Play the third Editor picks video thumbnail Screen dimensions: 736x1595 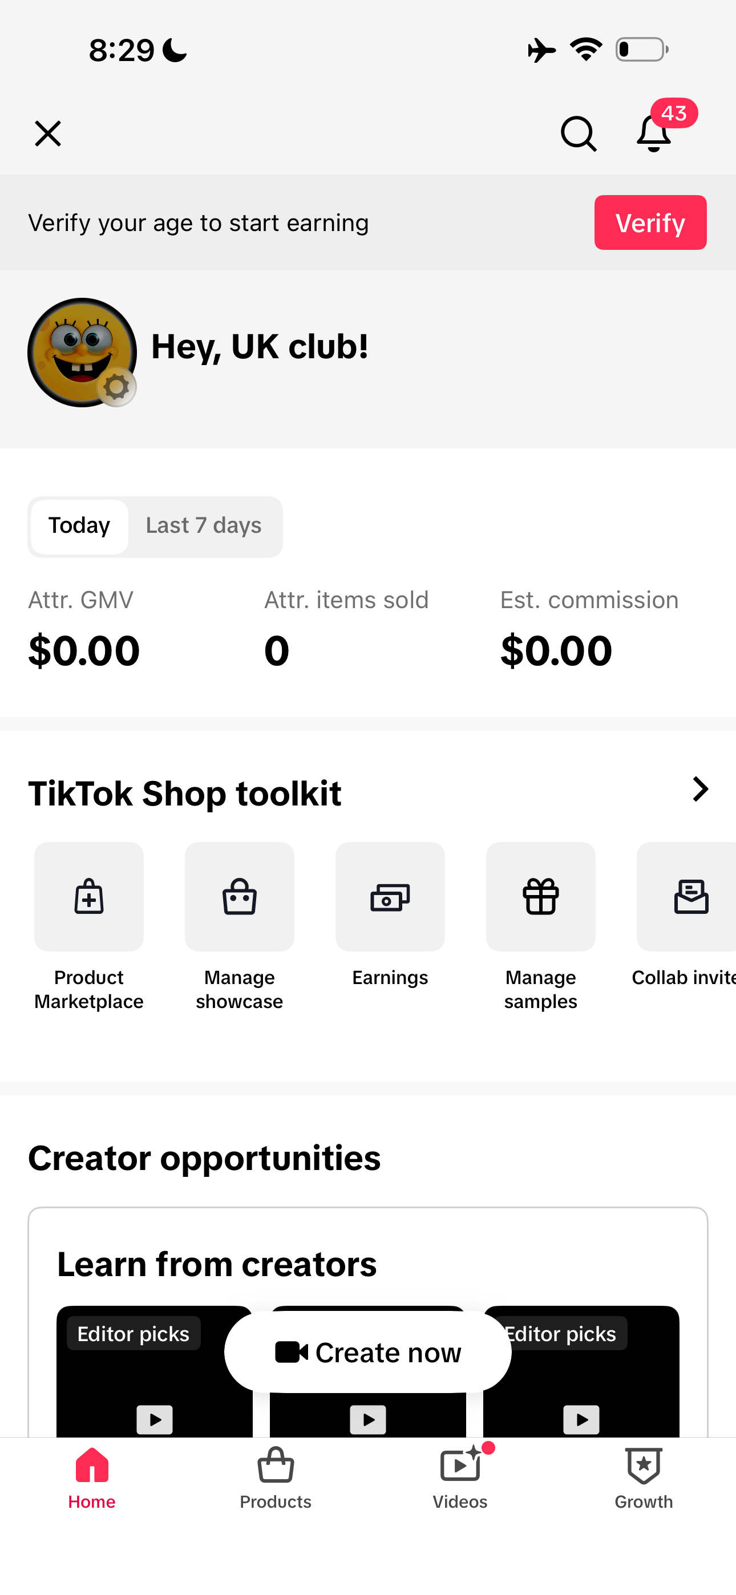(581, 1419)
